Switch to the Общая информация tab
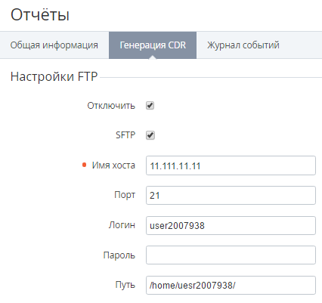The width and height of the screenshot is (322, 303). pos(54,45)
